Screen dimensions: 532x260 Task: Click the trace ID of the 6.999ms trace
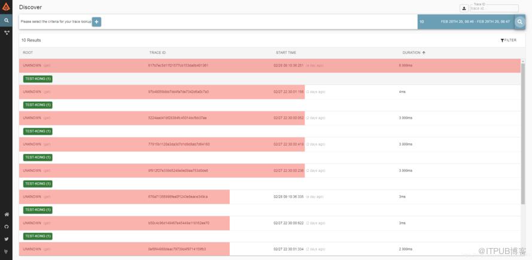click(178, 65)
